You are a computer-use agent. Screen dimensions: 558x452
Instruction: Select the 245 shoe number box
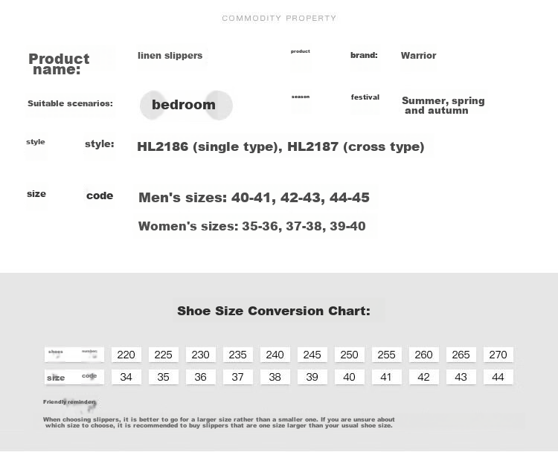pos(312,355)
